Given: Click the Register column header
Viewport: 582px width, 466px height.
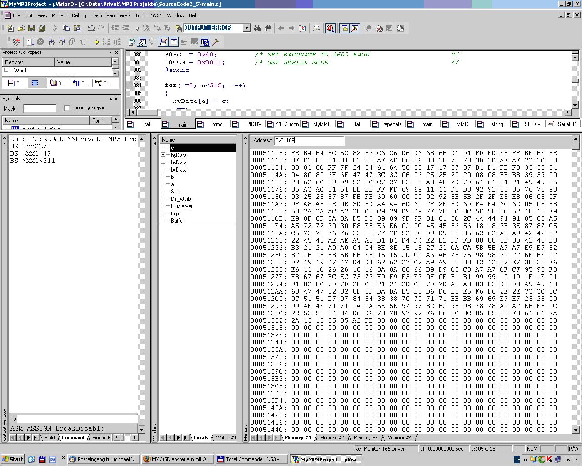Looking at the screenshot, I should coord(28,62).
